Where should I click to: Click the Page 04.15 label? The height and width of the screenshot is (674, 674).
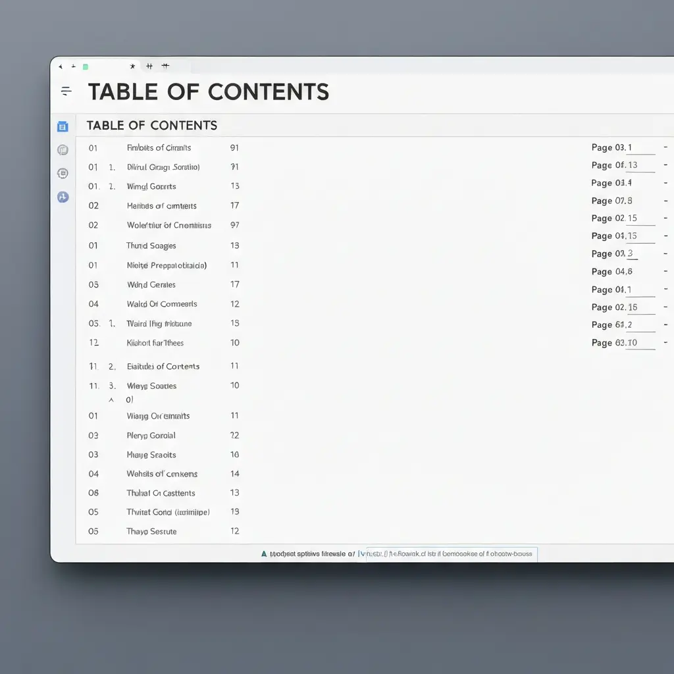[614, 236]
